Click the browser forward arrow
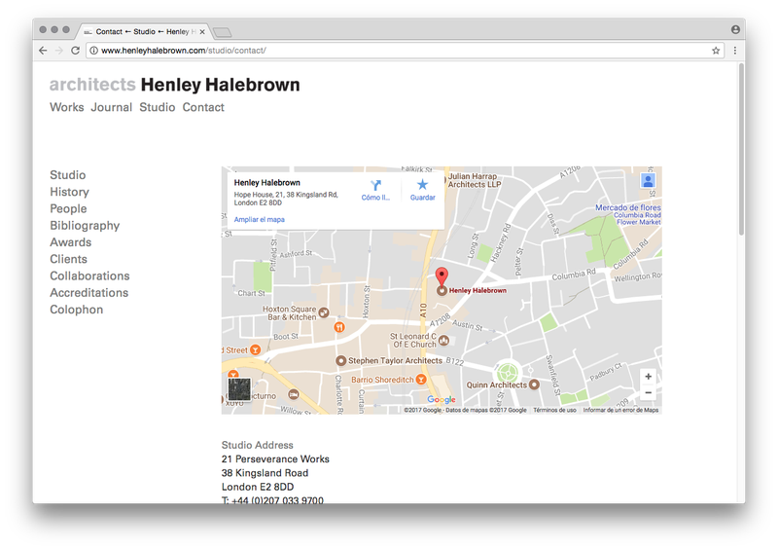The height and width of the screenshot is (550, 778). pos(59,51)
